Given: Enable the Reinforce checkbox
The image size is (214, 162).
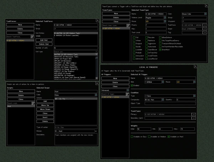Looking at the screenshot, I should tap(147, 41).
